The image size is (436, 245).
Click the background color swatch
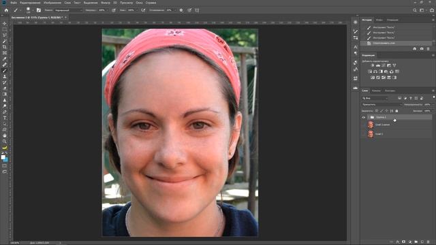(6, 160)
